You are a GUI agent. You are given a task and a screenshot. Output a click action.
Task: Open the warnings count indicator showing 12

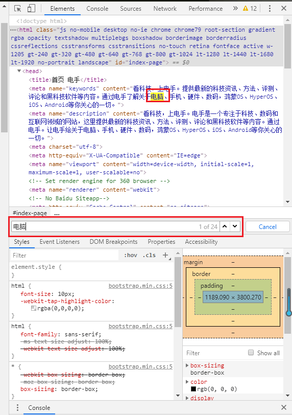250,9
